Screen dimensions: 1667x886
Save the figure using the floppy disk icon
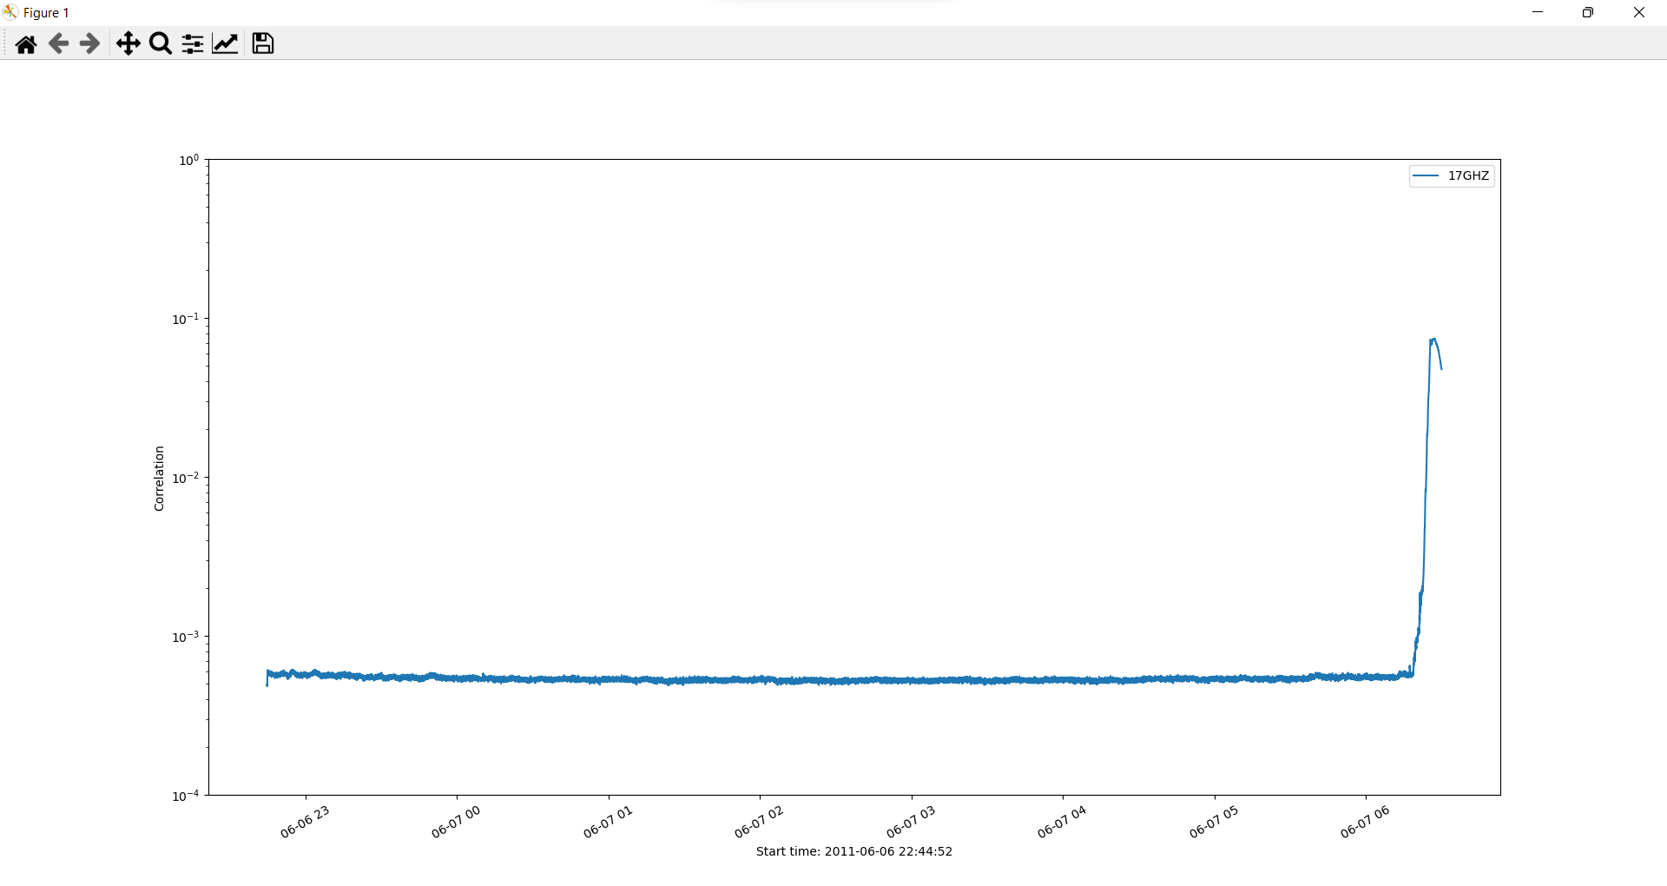pos(262,43)
